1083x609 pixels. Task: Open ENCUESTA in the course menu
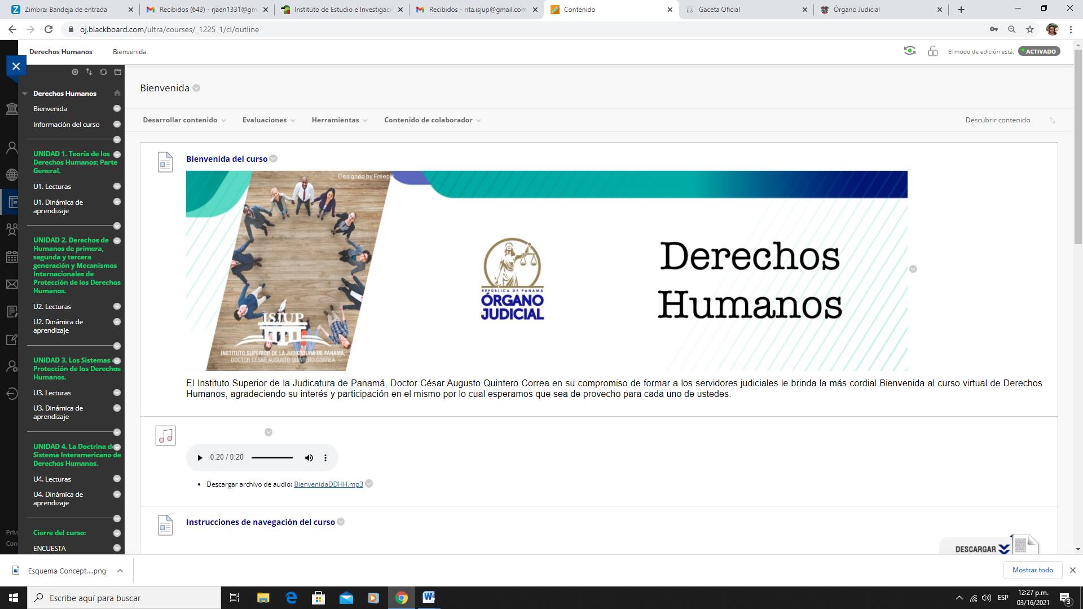[x=49, y=548]
